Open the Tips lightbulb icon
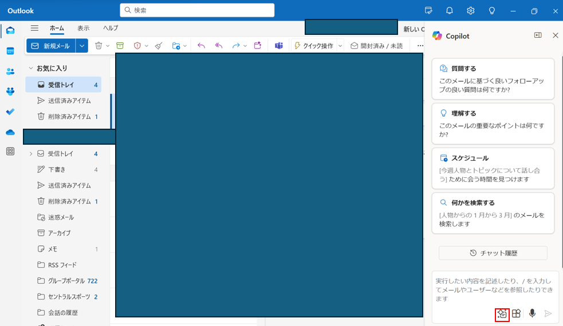Screen dimensions: 563x326 492,10
